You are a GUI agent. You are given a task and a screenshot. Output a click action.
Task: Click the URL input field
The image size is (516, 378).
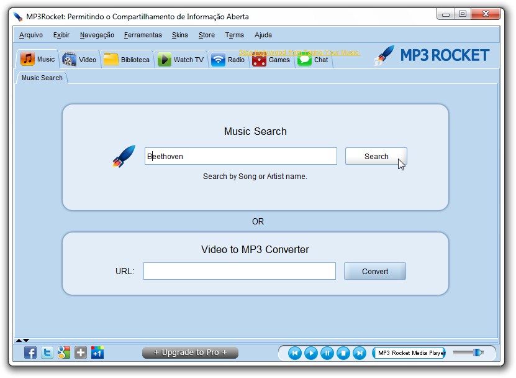240,271
